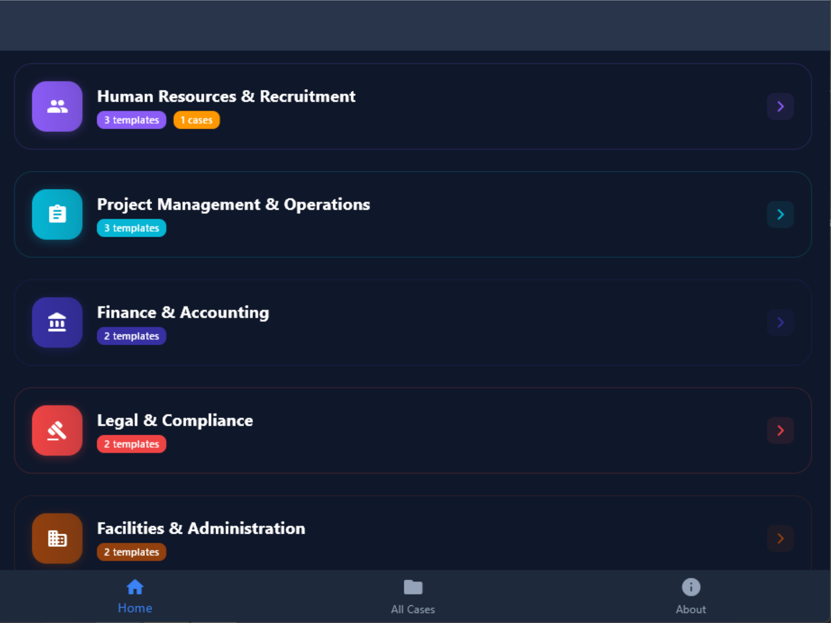Click the purple 3 templates badge
Screen dimensions: 831x623
[x=131, y=120]
